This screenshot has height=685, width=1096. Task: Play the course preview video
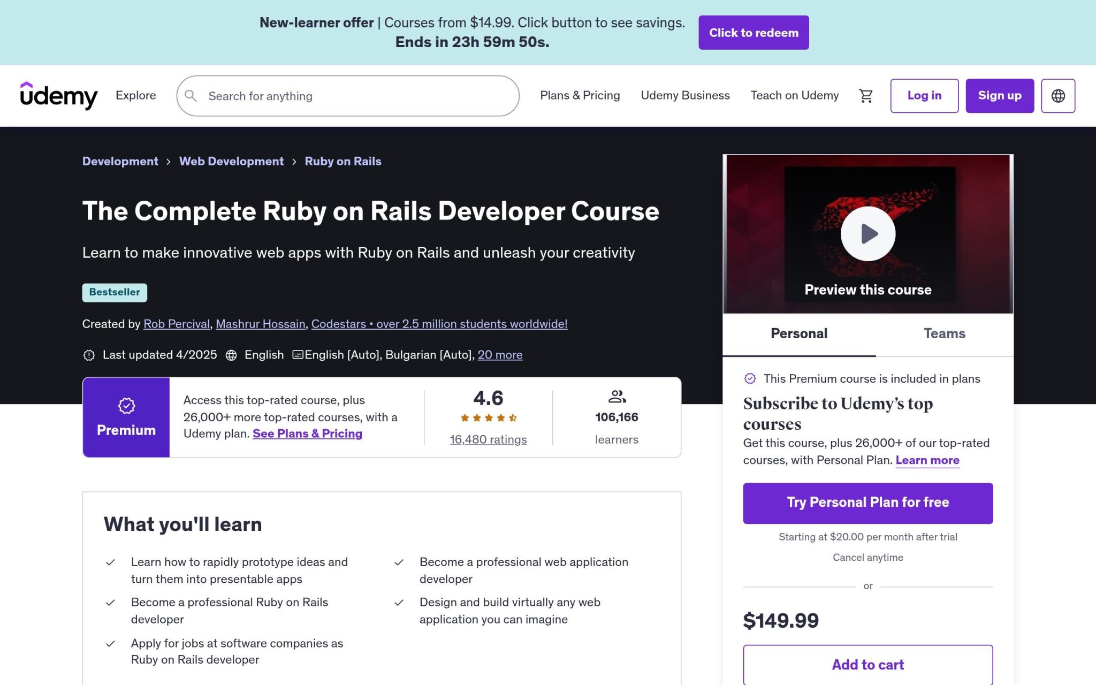tap(868, 234)
